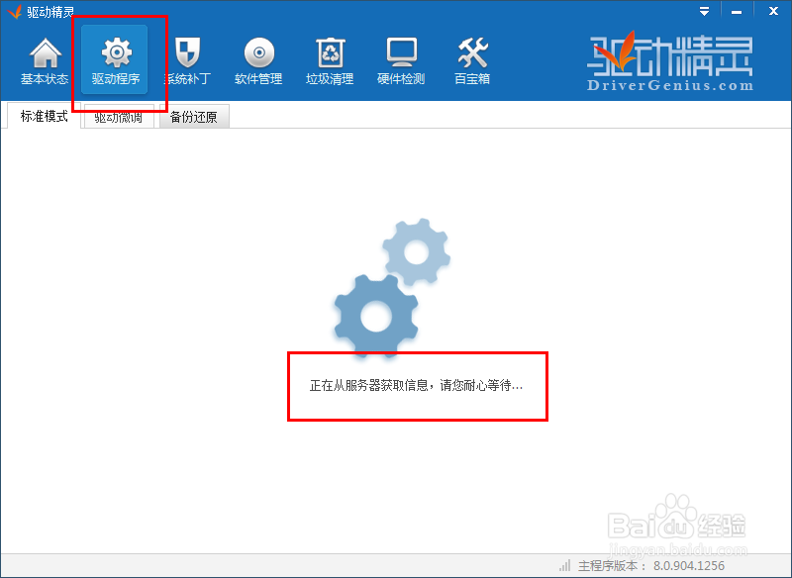
Task: Launch 软件管理 disc icon
Action: (258, 59)
